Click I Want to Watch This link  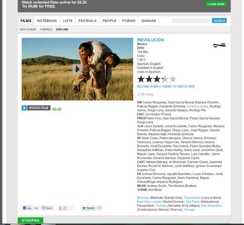[178, 86]
